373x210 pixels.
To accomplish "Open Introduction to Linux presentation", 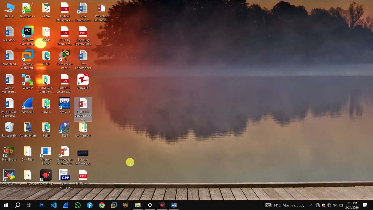I will coord(64,156).
